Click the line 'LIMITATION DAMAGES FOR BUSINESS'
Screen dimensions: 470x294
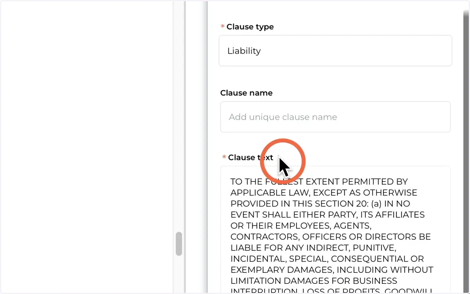click(314, 281)
